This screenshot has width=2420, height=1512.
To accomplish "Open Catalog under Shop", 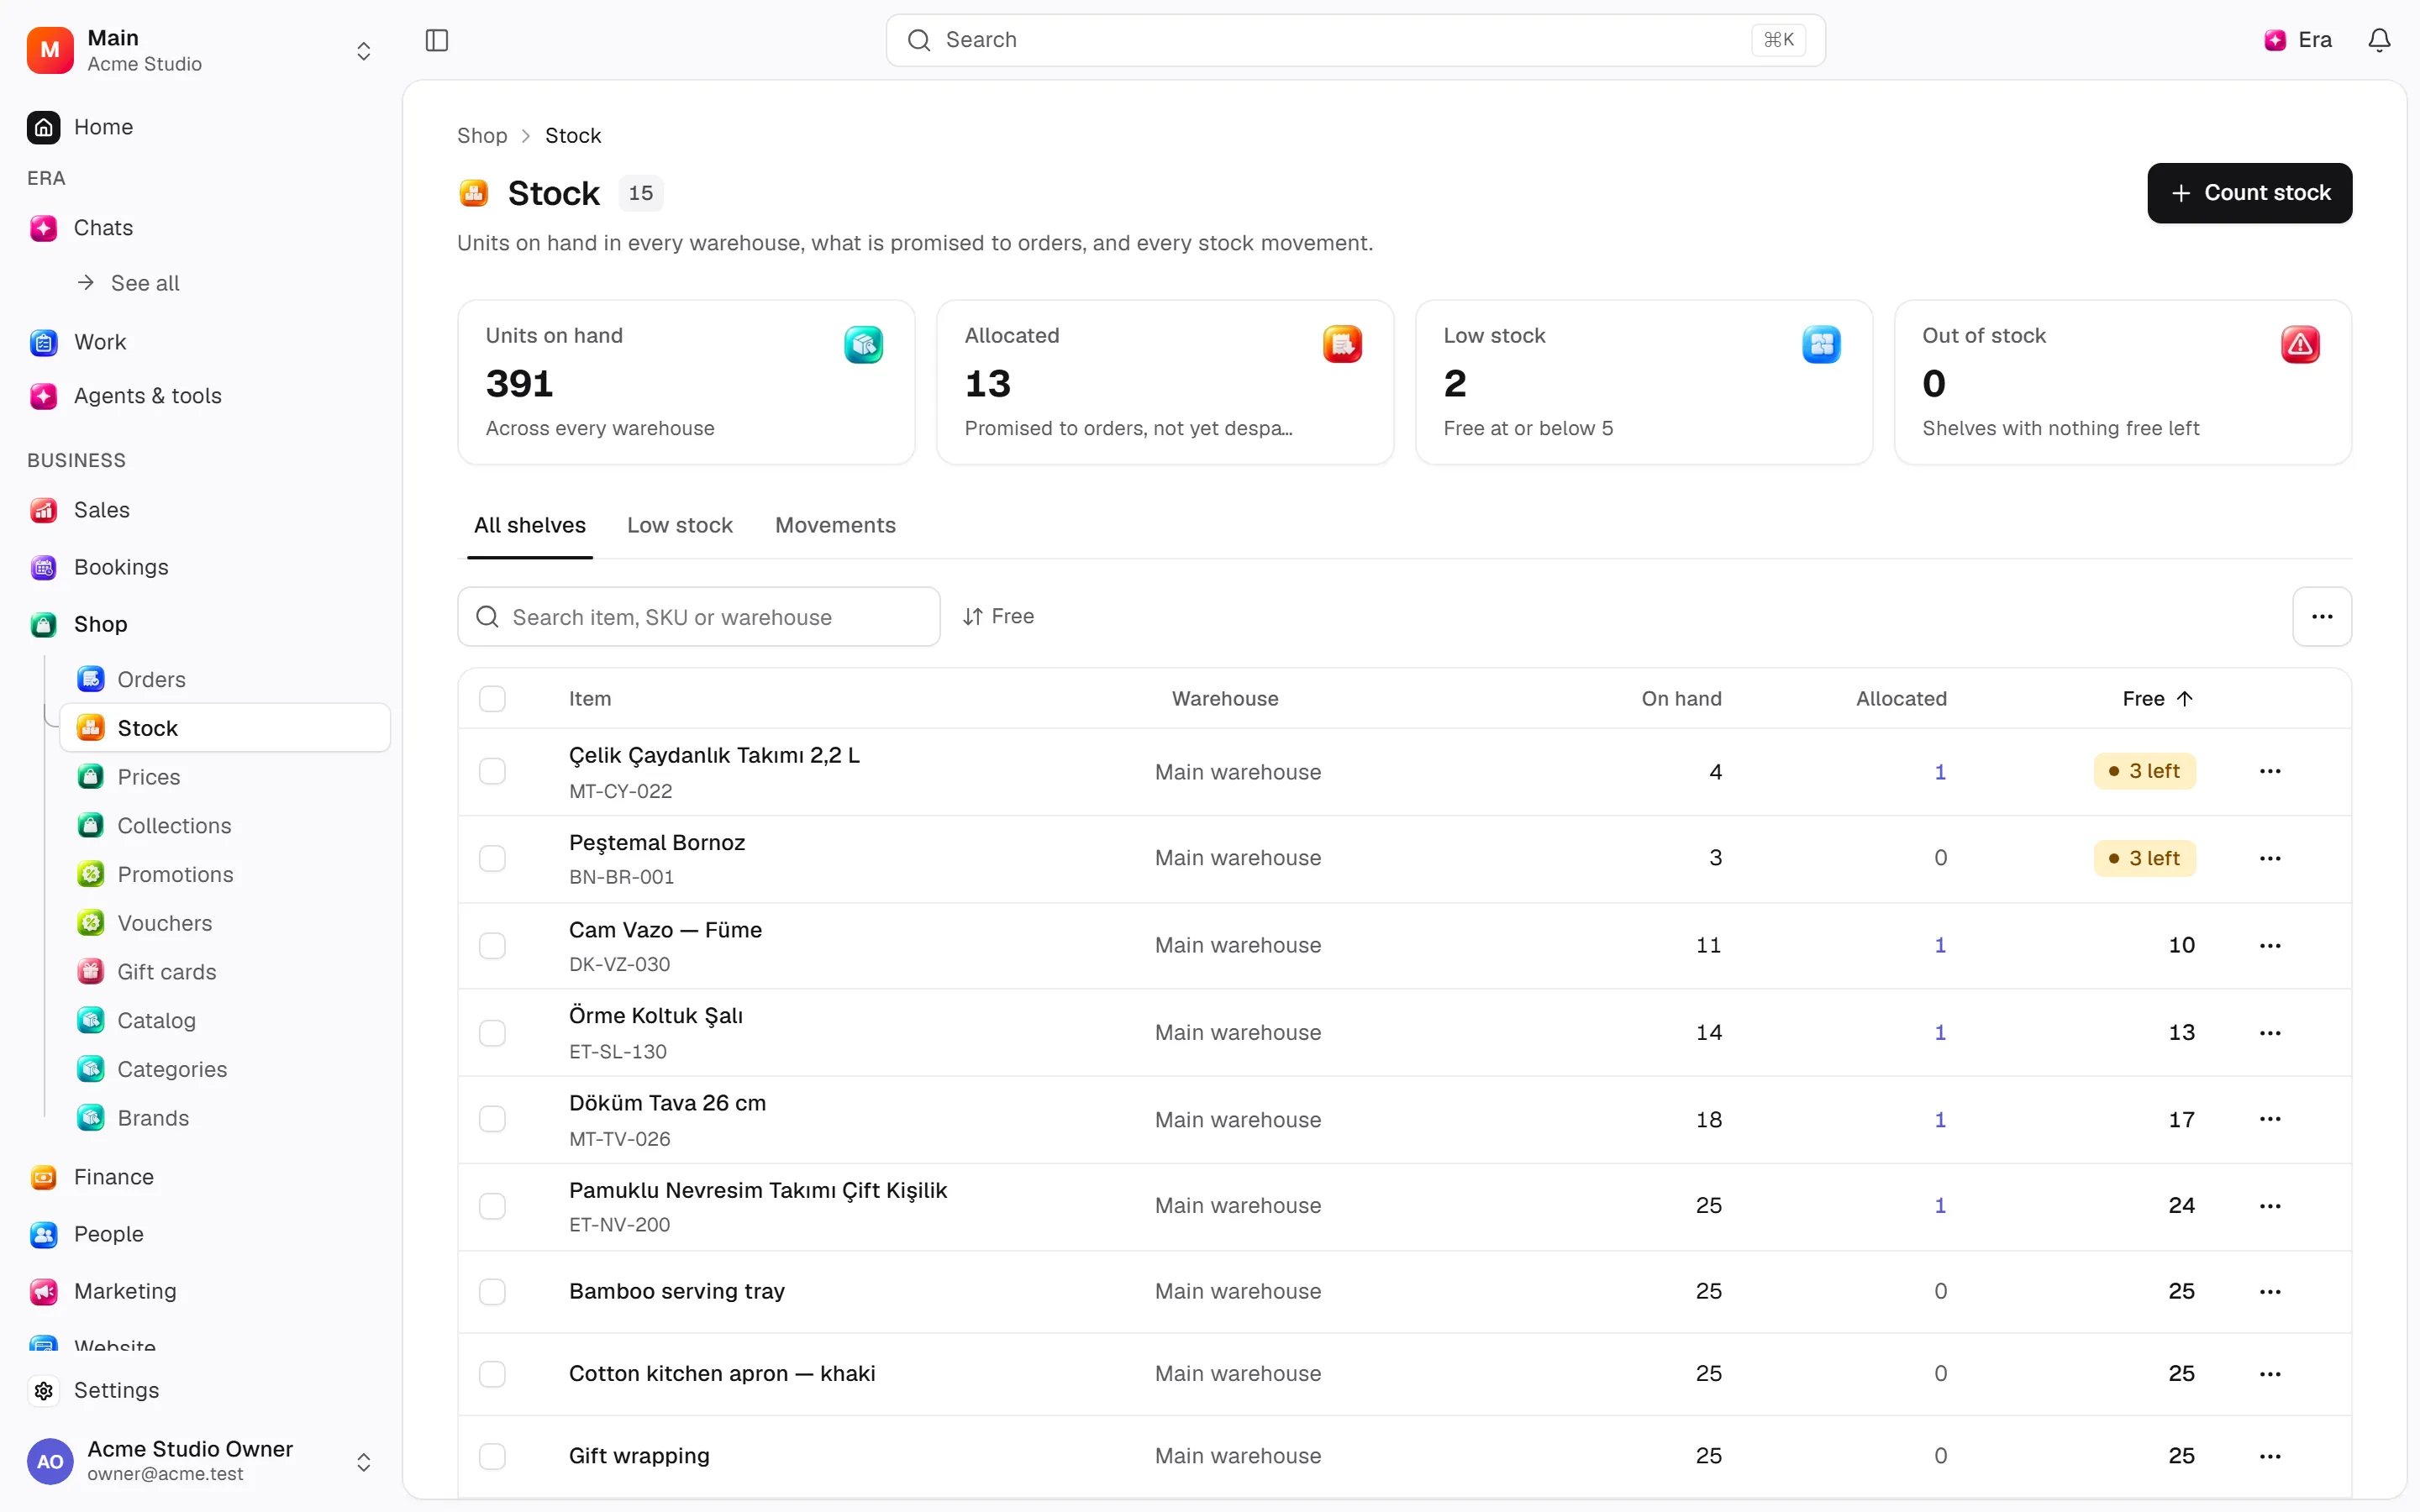I will tap(157, 1020).
